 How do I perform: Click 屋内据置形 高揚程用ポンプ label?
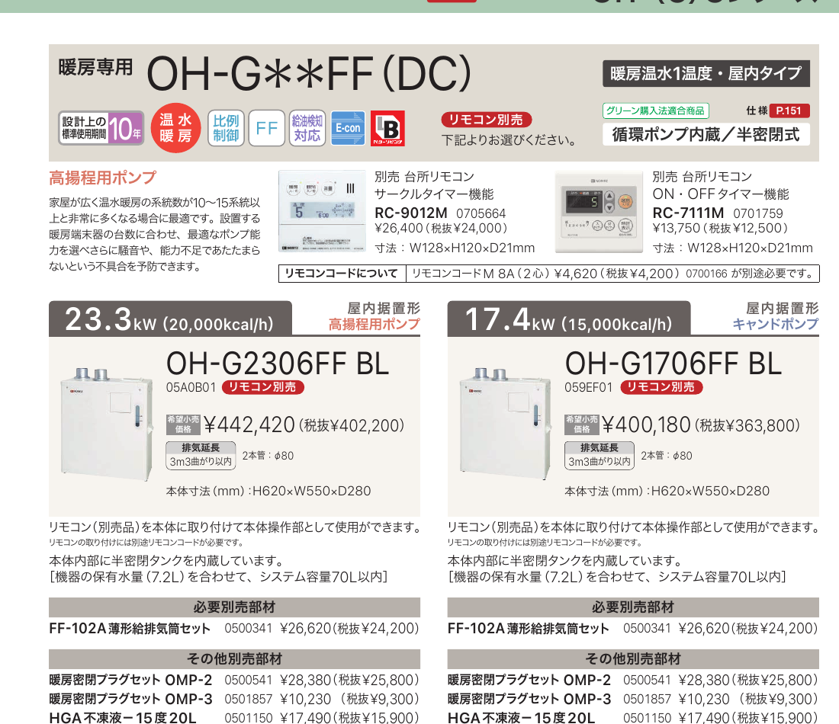(374, 316)
